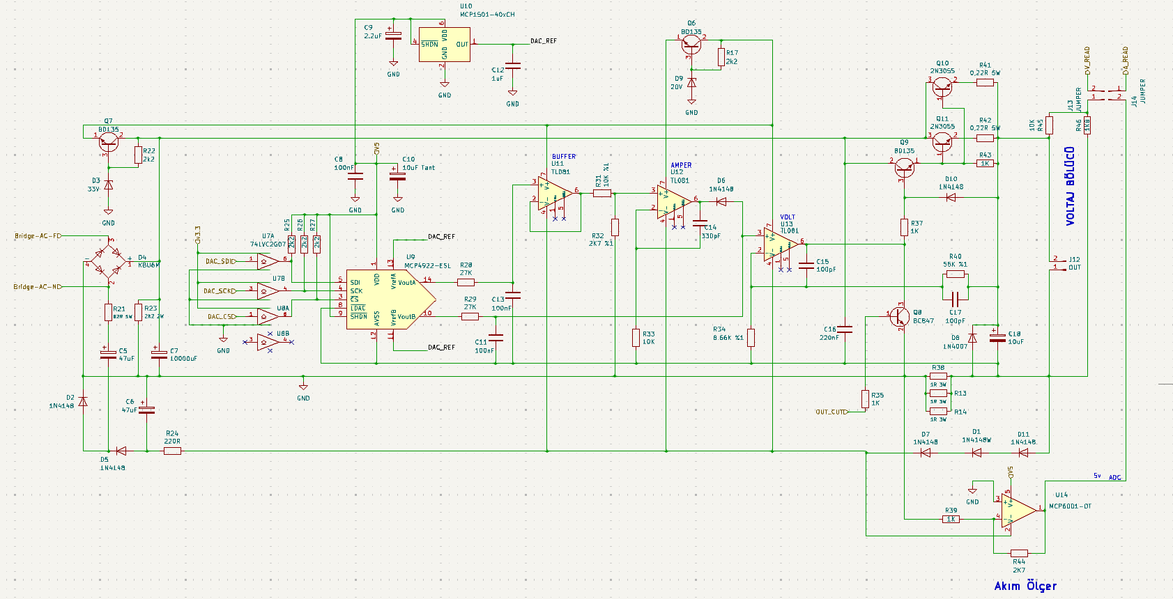Pick the R41 0,22R 5W resistor

point(985,82)
